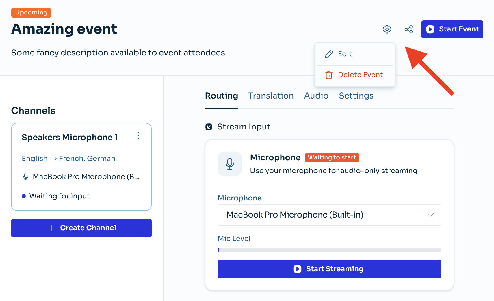Click the mic icon beside MacBook Pro Microphone

pyautogui.click(x=26, y=176)
